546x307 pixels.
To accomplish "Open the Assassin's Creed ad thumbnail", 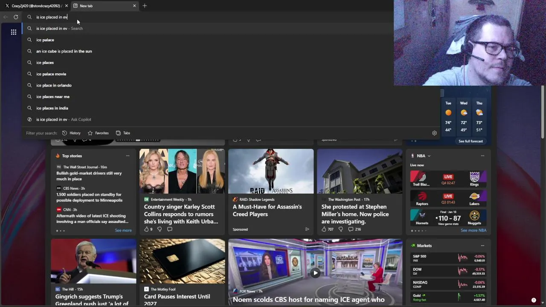I will click(x=271, y=171).
